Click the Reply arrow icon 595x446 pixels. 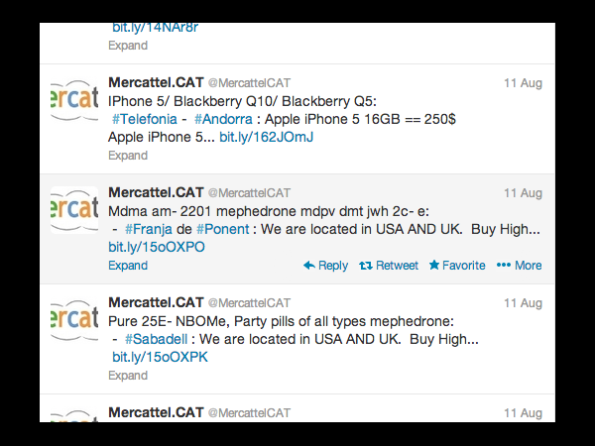[x=309, y=266]
